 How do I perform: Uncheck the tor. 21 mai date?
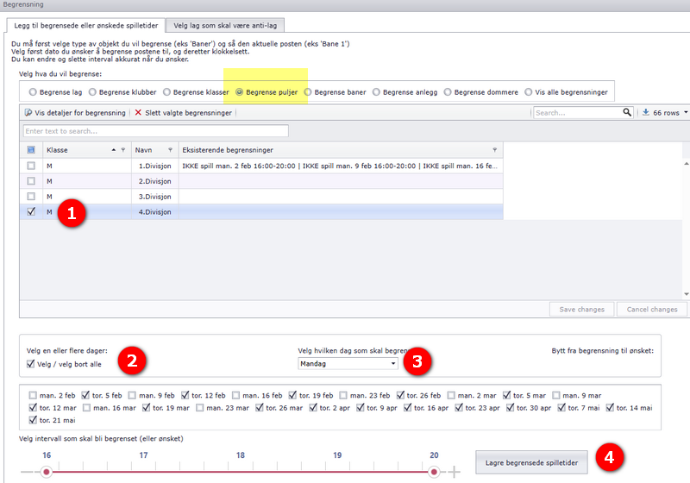33,420
